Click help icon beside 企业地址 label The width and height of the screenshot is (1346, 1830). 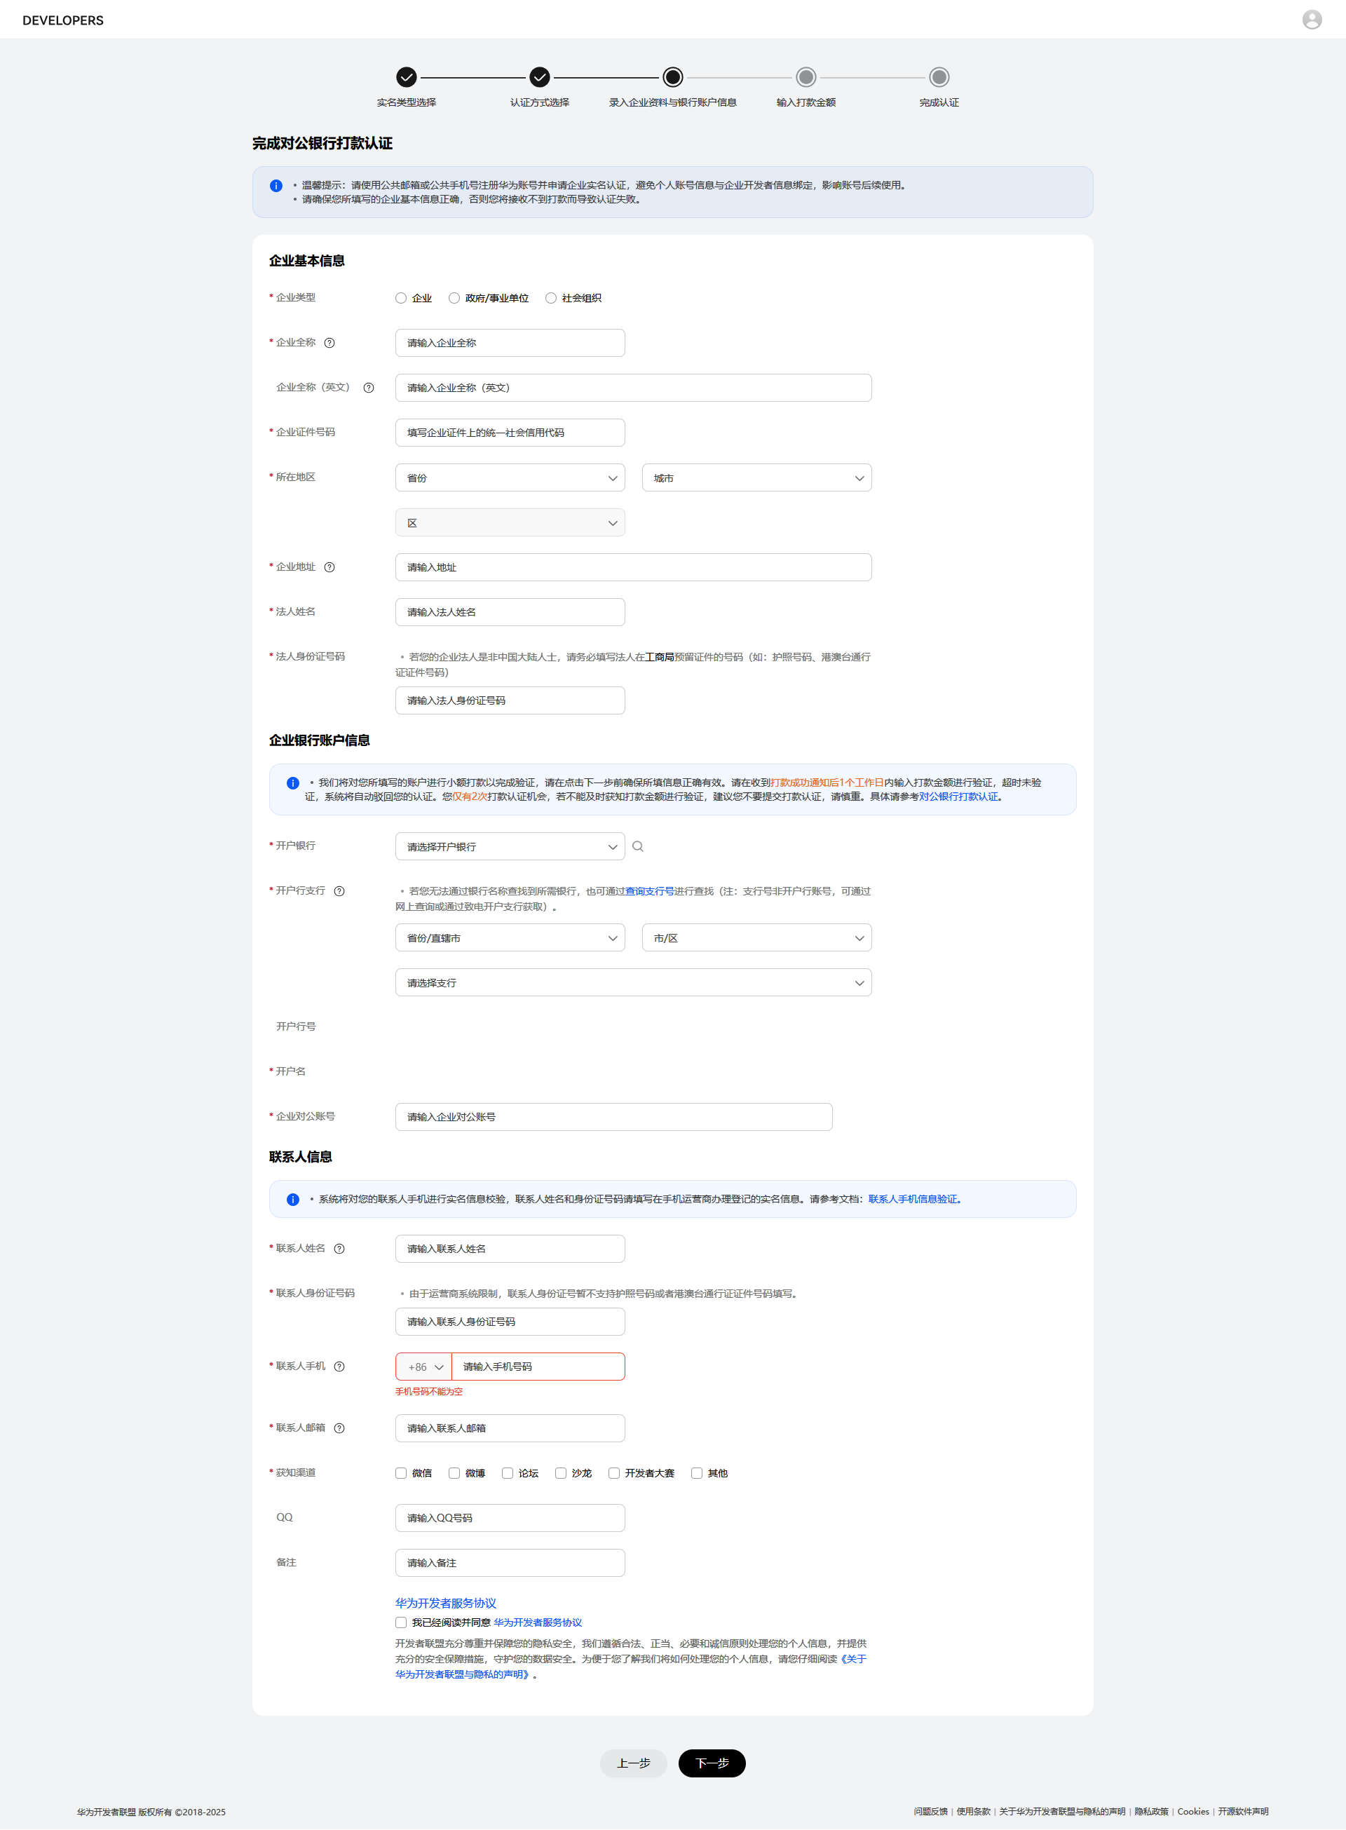329,567
